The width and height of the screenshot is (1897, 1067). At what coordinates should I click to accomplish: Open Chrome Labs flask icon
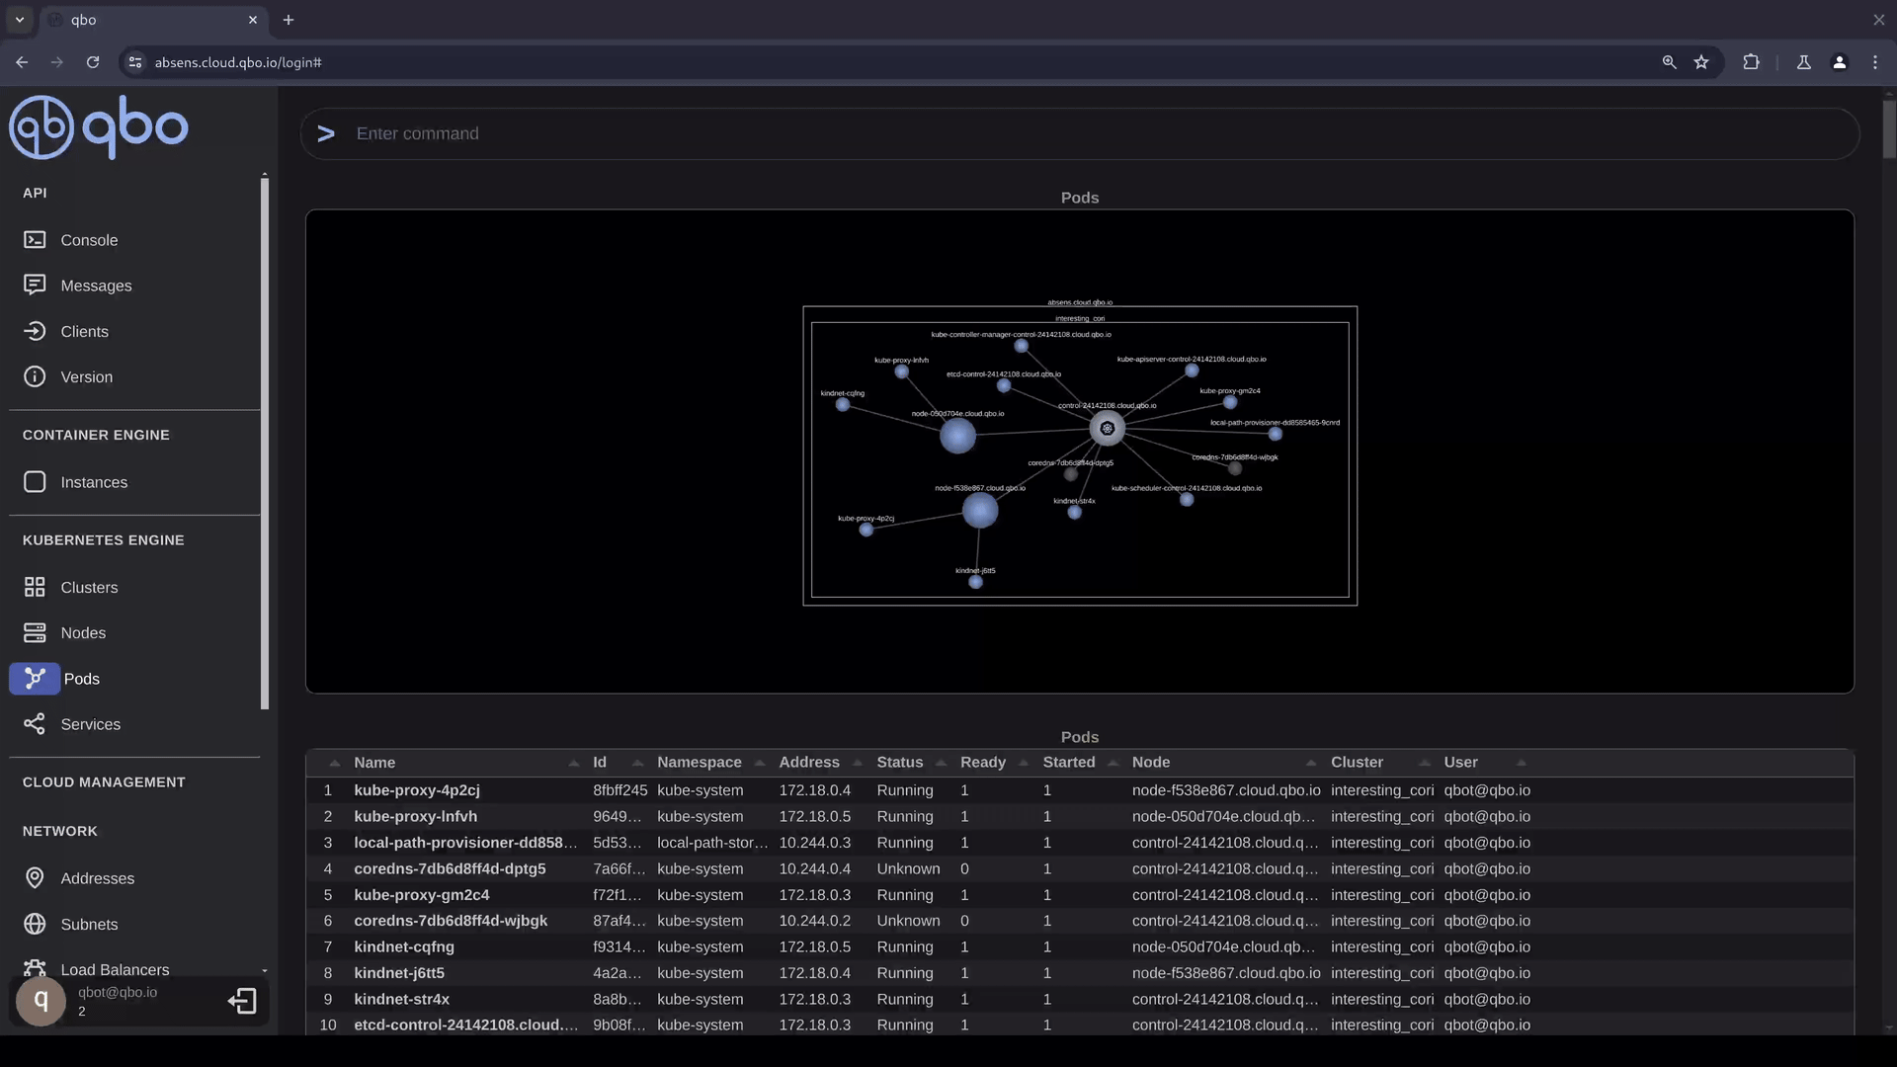point(1804,62)
